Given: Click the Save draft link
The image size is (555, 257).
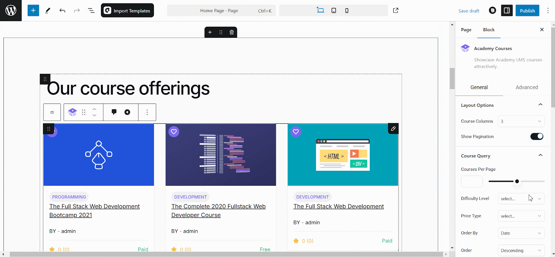Looking at the screenshot, I should tap(469, 11).
